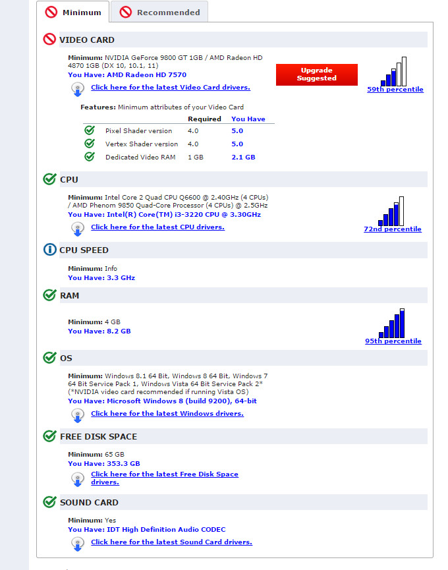The width and height of the screenshot is (448, 570).
Task: Select the Minimum tab
Action: pyautogui.click(x=73, y=12)
